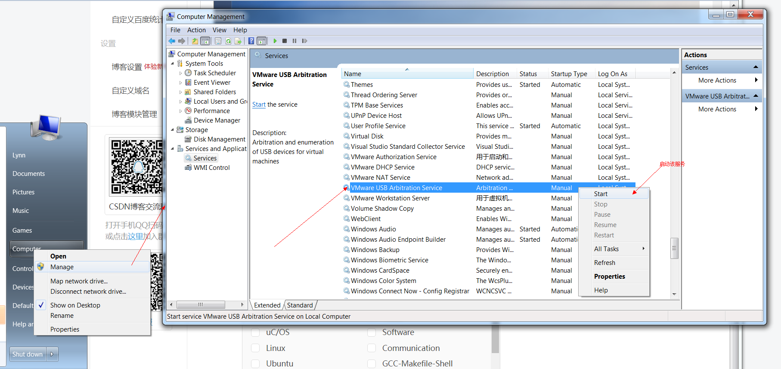Select the Device Manager icon in the tree
This screenshot has height=369, width=781.
pyautogui.click(x=188, y=120)
